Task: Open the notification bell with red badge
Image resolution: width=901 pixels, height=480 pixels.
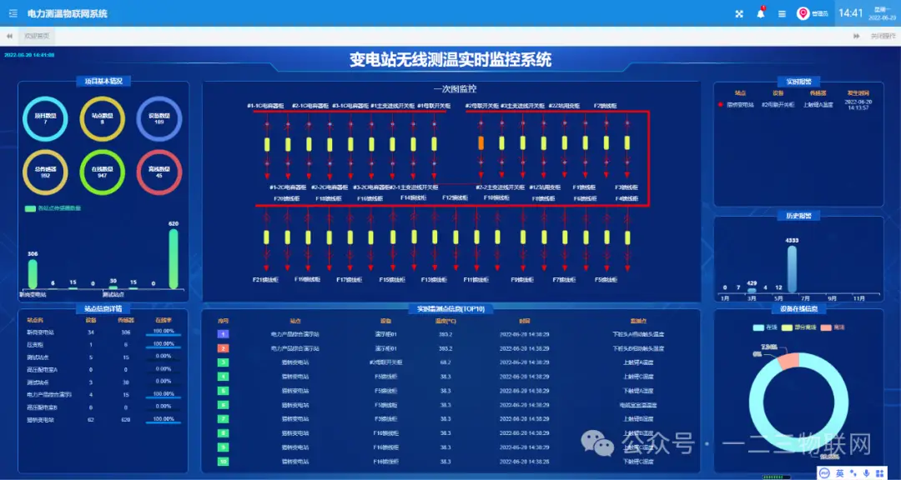Action: [760, 12]
